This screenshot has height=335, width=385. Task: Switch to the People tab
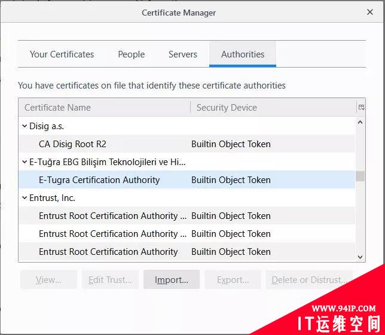click(x=132, y=54)
